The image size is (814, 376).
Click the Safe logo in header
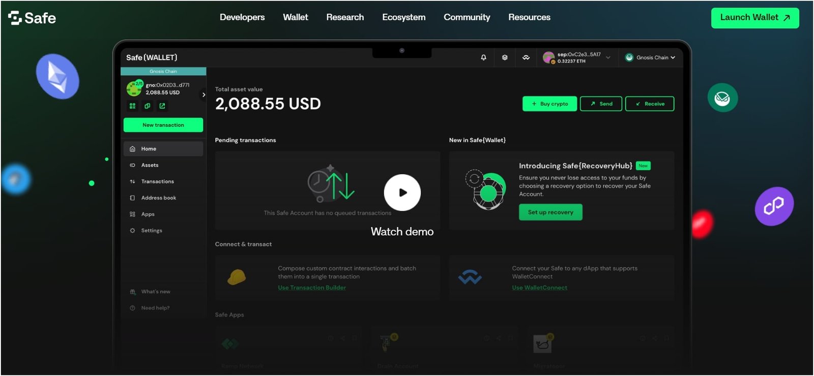pyautogui.click(x=32, y=18)
